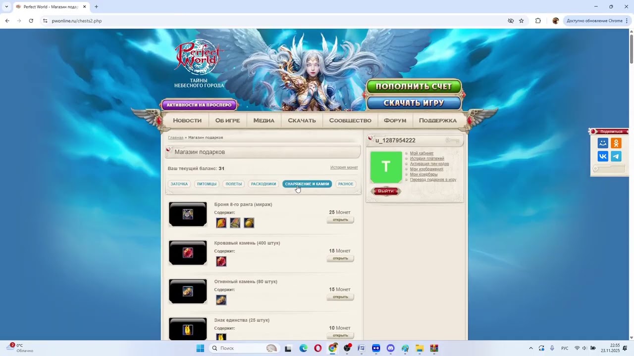This screenshot has width=634, height=356.
Task: Click the Скачать игру button
Action: point(414,103)
